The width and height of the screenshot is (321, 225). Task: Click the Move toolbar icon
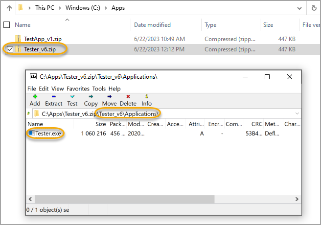[x=109, y=100]
